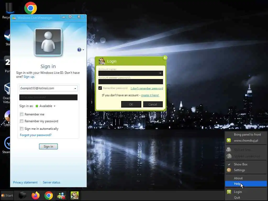The image size is (268, 201).
Task: Expand the Account name dropdown arrow
Action: pos(160,73)
